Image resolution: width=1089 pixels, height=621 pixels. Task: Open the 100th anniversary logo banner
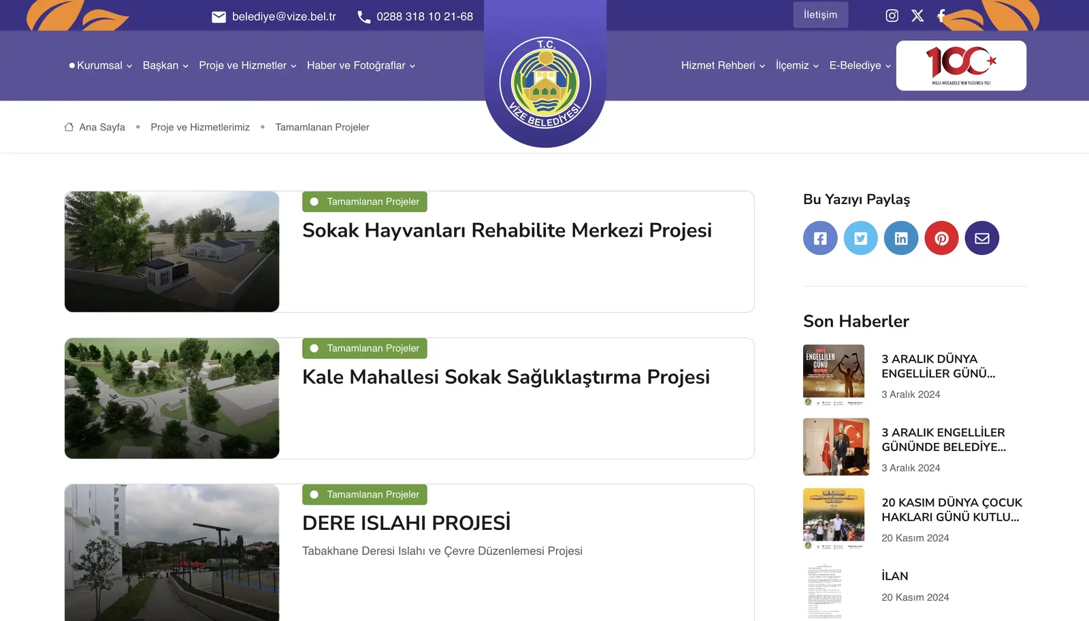[x=961, y=65]
